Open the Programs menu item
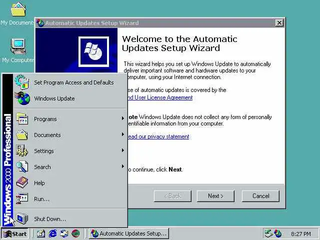320x240 pixels. pyautogui.click(x=70, y=119)
